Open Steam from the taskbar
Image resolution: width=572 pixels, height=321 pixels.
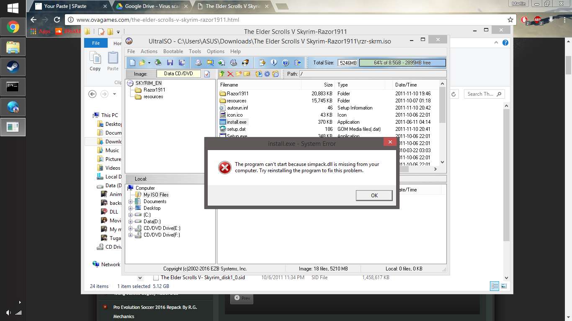[13, 67]
